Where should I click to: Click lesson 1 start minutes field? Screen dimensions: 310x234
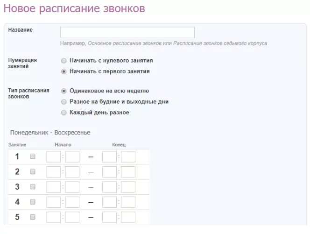click(x=72, y=157)
